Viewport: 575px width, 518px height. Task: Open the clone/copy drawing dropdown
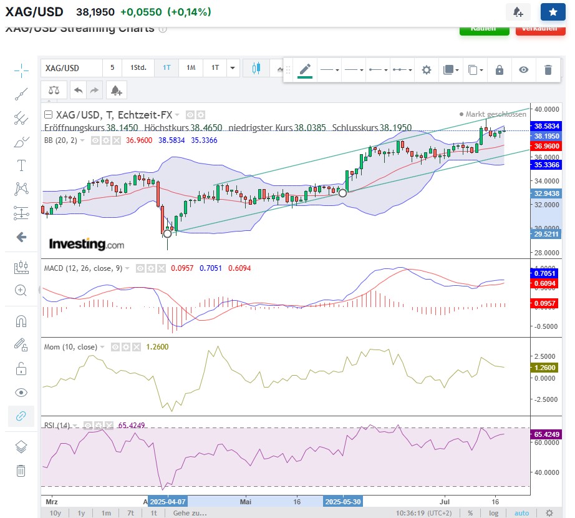pos(475,70)
